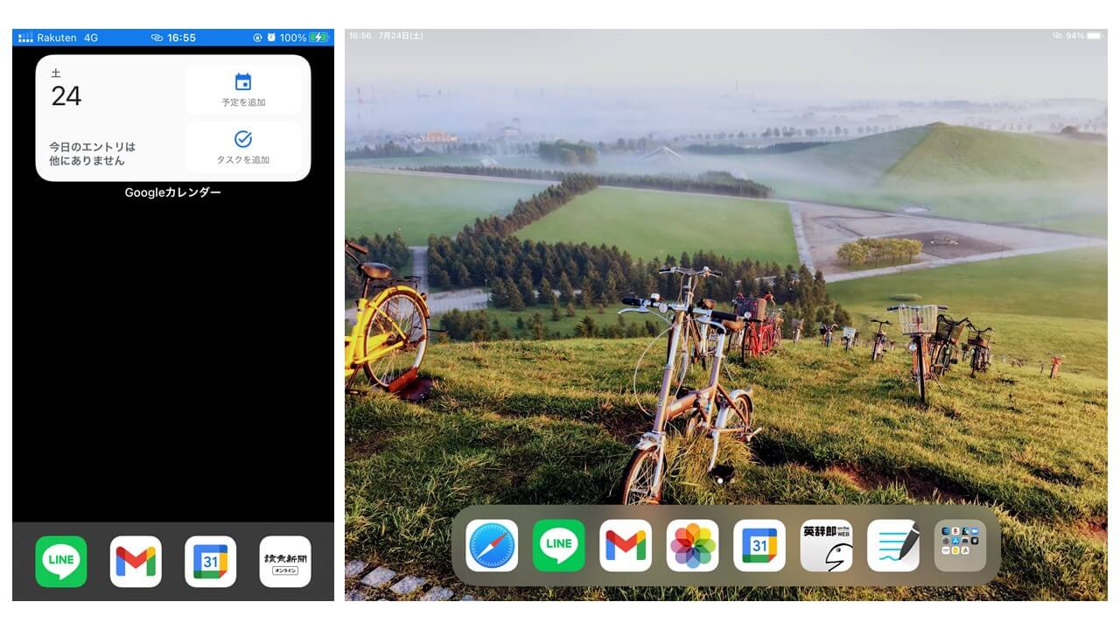
Task: Open Safari in the iPad dock
Action: [x=492, y=545]
